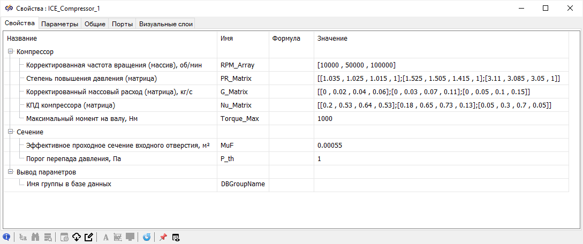
Task: Switch to the Параметры tab
Action: pyautogui.click(x=60, y=24)
